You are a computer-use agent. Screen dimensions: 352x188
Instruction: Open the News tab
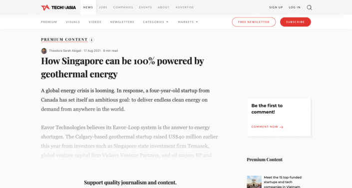[x=88, y=7]
